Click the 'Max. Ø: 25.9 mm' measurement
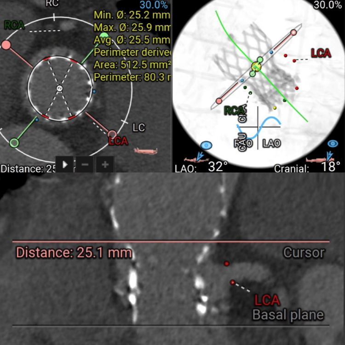The image size is (345, 345). coord(132,27)
